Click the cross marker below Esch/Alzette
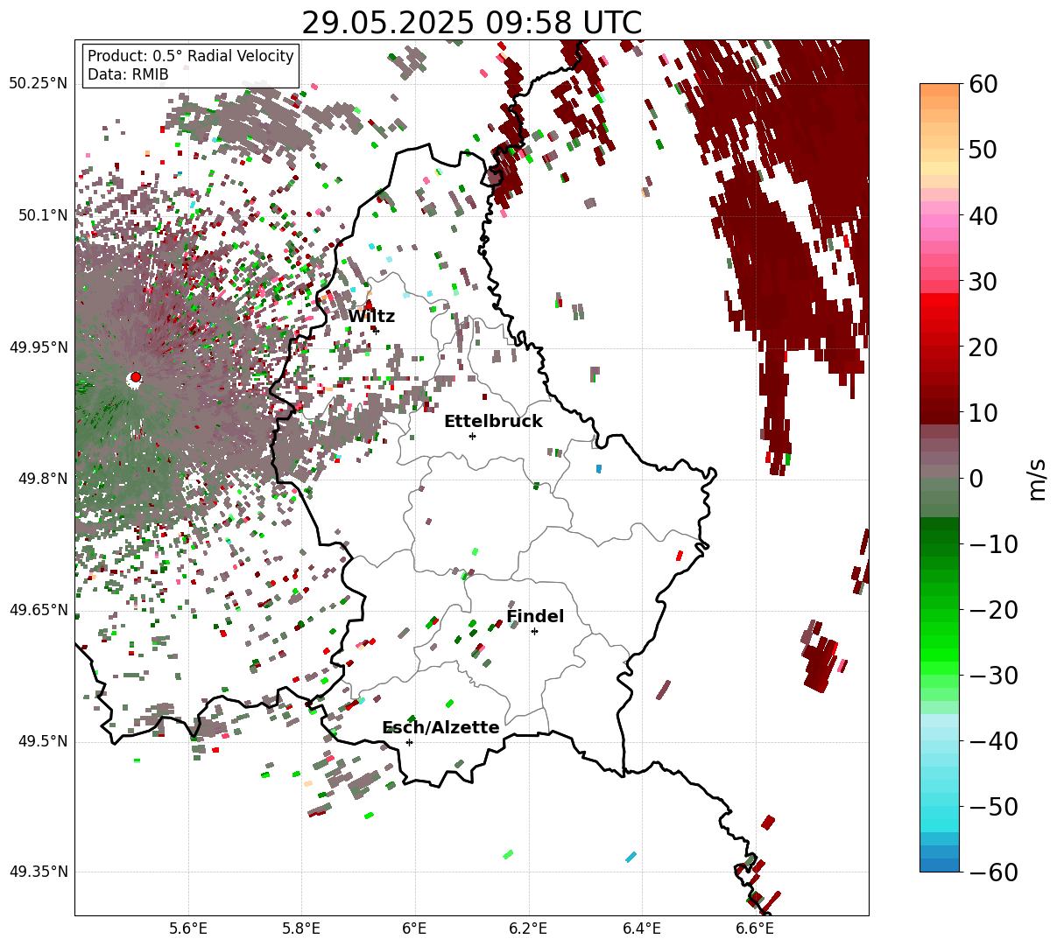 [409, 742]
